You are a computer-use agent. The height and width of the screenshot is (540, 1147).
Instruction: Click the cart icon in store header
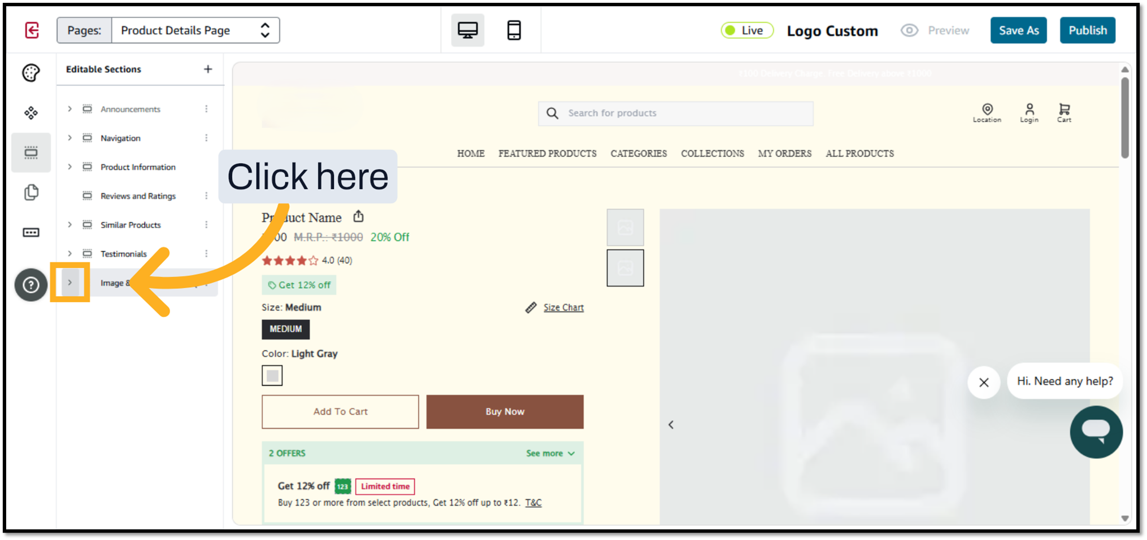pos(1064,112)
